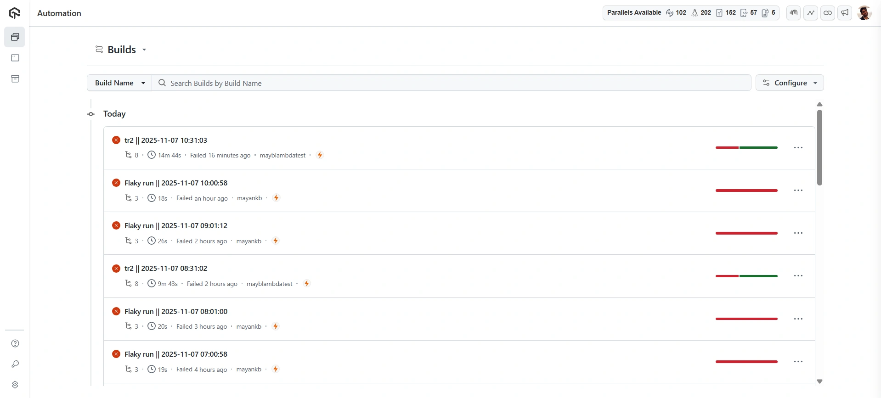Screen dimensions: 881x398
Task: Expand the Builds heading dropdown
Action: (144, 50)
